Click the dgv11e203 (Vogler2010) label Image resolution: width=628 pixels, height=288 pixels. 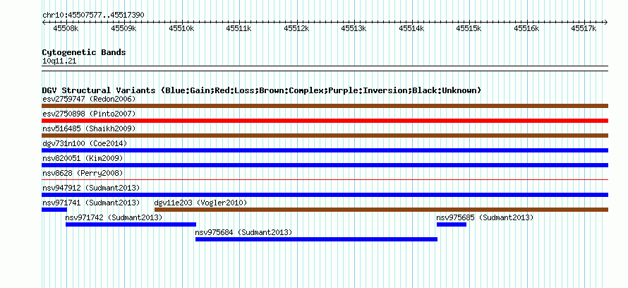tap(200, 203)
